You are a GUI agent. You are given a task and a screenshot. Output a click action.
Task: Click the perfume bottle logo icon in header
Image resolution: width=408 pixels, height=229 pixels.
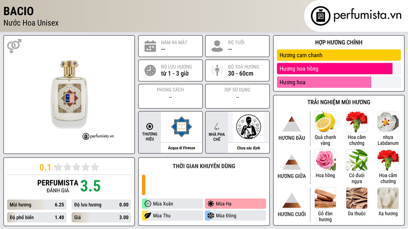point(321,16)
